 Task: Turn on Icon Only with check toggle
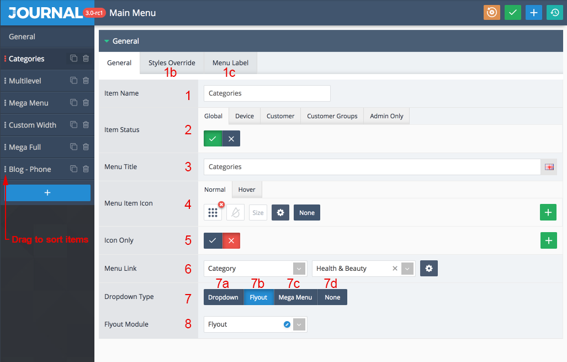click(213, 241)
